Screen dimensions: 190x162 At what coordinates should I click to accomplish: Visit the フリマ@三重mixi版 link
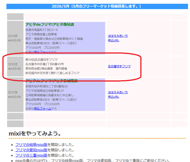[31, 155]
